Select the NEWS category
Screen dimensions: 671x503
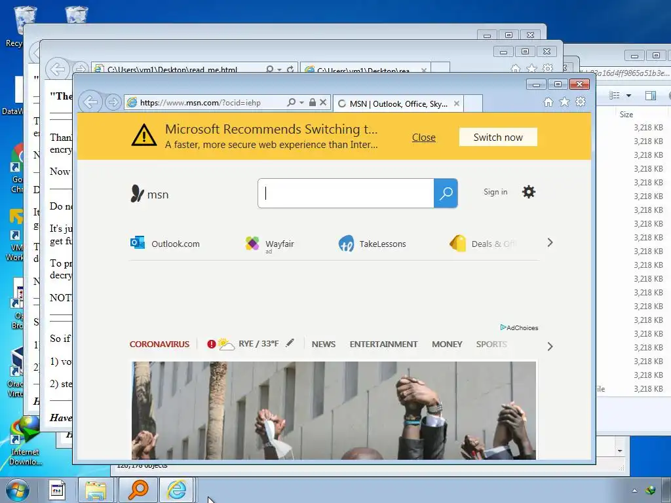pos(324,345)
